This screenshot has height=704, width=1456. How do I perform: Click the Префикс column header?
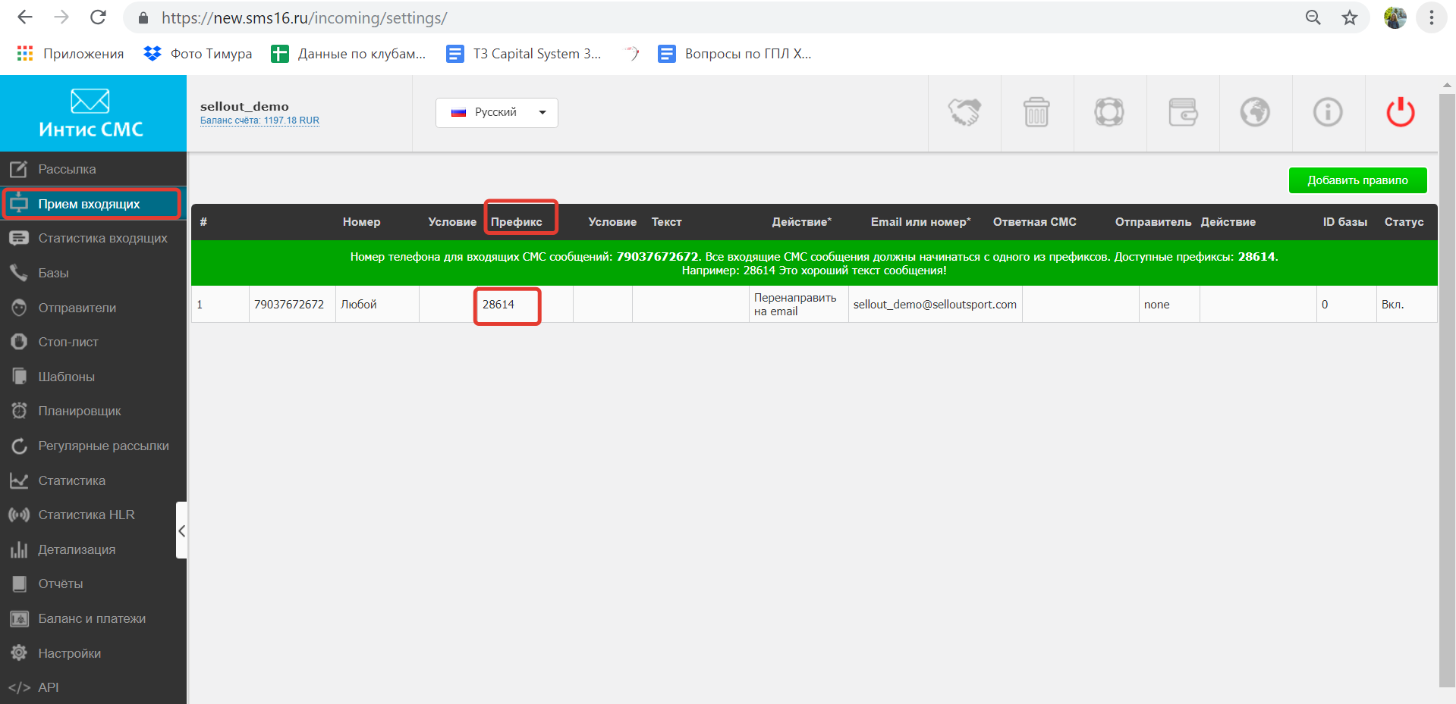[516, 222]
